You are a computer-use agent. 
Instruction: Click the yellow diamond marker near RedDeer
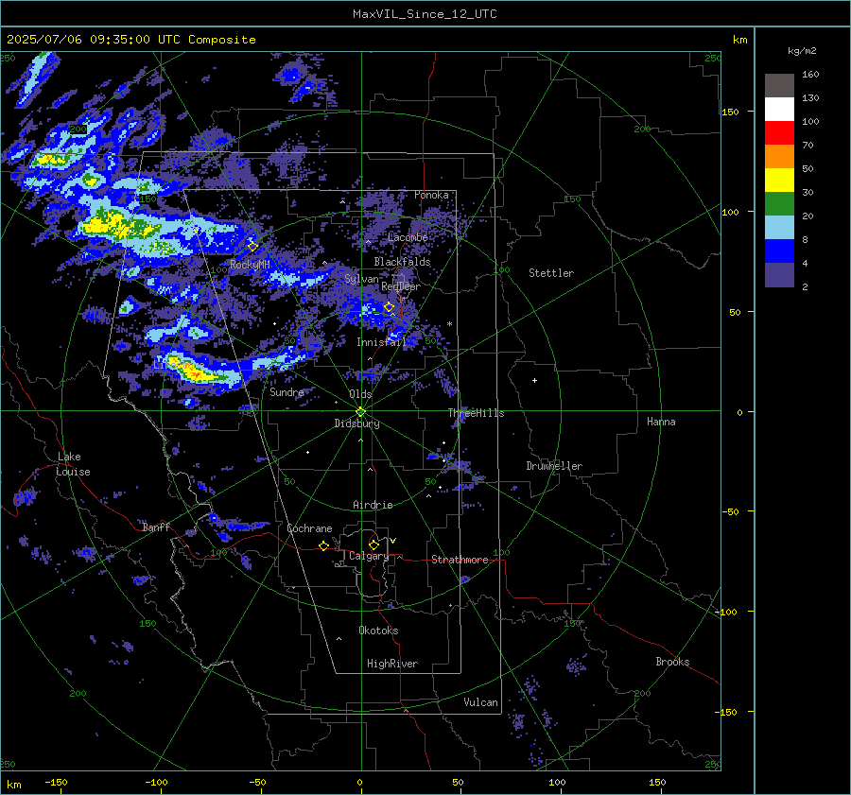(x=389, y=307)
